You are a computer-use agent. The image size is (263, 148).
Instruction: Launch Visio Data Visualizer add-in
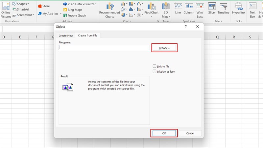click(x=79, y=4)
